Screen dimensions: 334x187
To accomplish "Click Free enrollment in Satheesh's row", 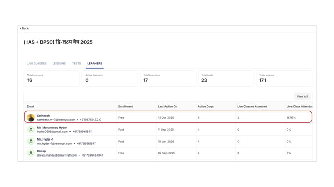I will pos(121,118).
